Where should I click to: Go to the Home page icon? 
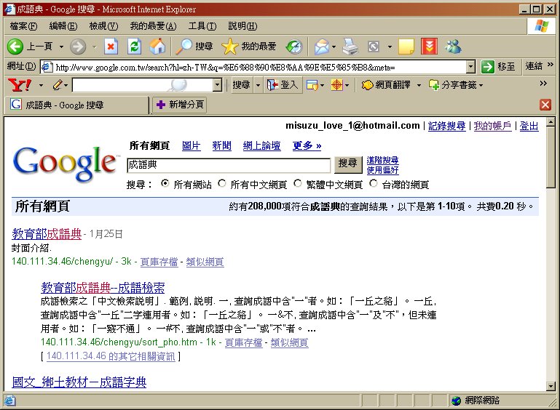pyautogui.click(x=157, y=47)
